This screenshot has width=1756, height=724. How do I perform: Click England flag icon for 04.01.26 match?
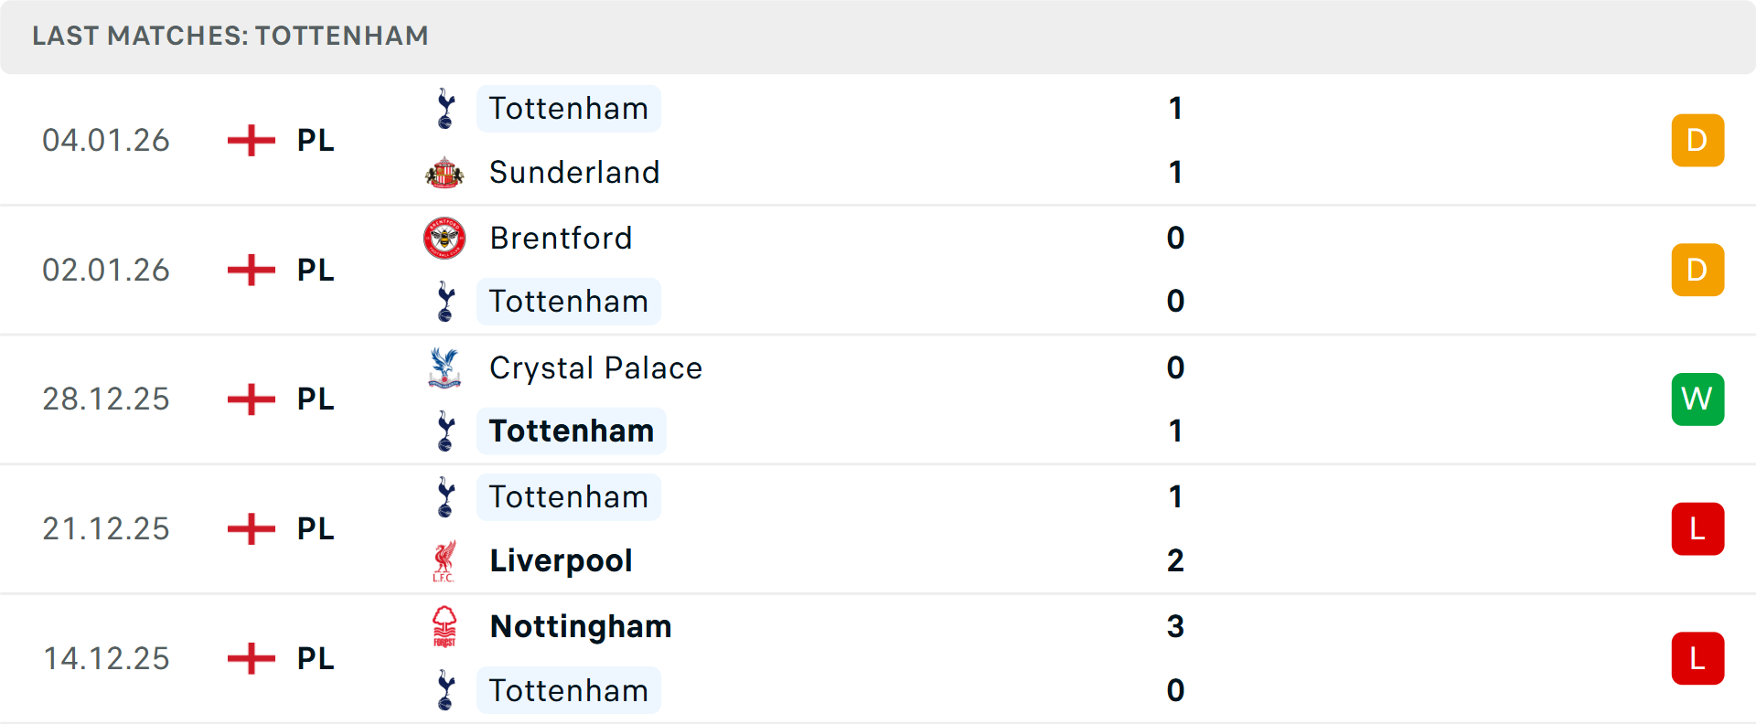[x=252, y=141]
